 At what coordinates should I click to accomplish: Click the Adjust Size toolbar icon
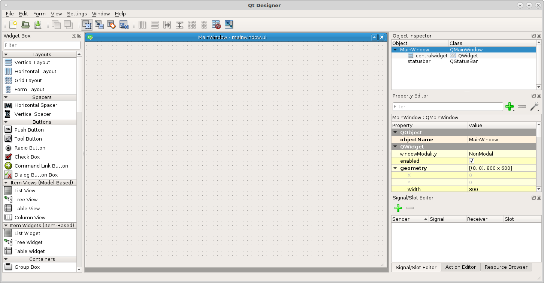pos(229,25)
